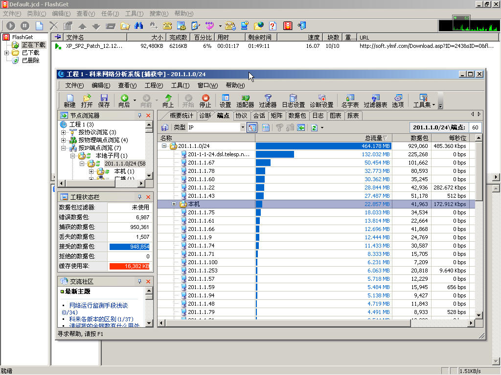This screenshot has height=375, width=501.
Task: Toggle the pin on 节点浏览器 panel
Action: [139, 116]
